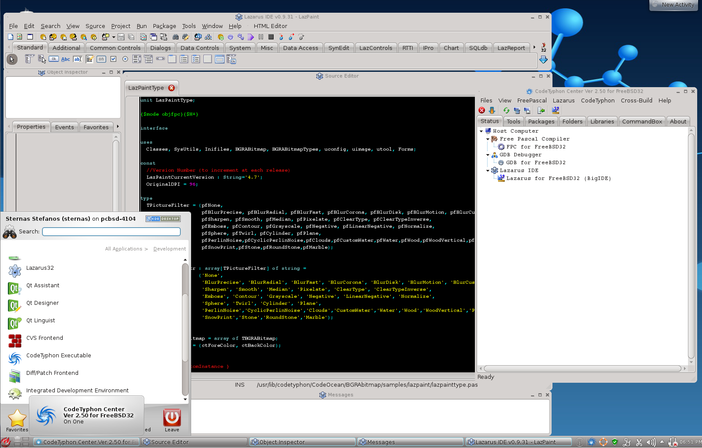
Task: Switch to Events tab in Object Inspector
Action: (64, 127)
